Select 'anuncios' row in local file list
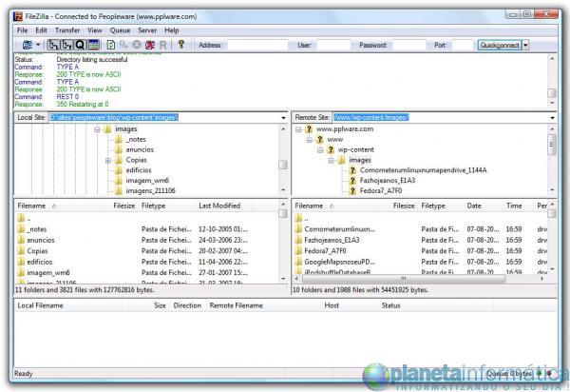Viewport: 570px width, 392px height. point(147,240)
